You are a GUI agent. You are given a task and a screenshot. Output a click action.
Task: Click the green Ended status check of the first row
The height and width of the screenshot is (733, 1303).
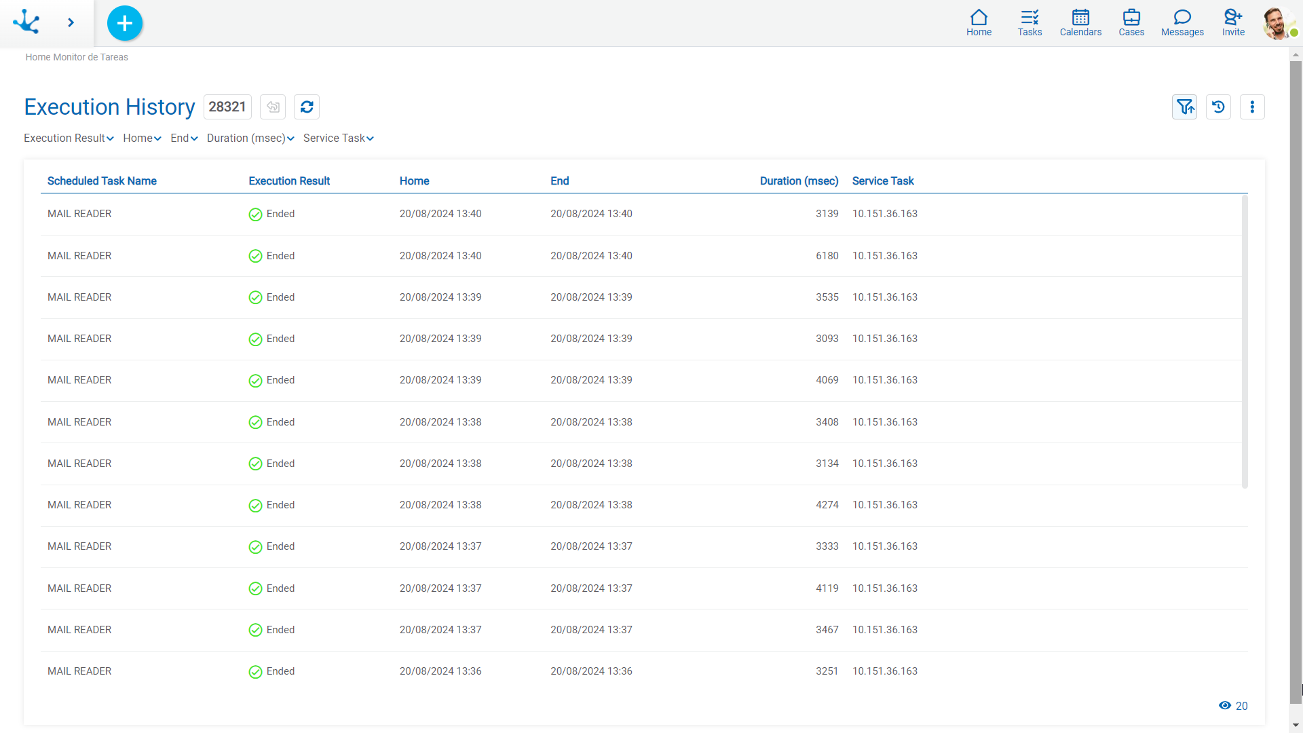(x=255, y=214)
